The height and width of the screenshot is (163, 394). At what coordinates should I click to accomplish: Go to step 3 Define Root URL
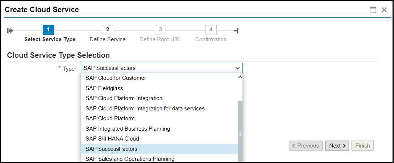160,30
